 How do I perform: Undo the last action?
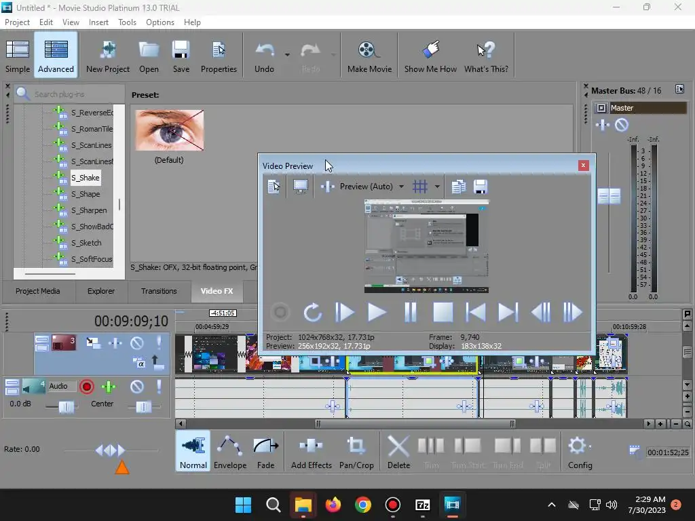click(x=264, y=56)
